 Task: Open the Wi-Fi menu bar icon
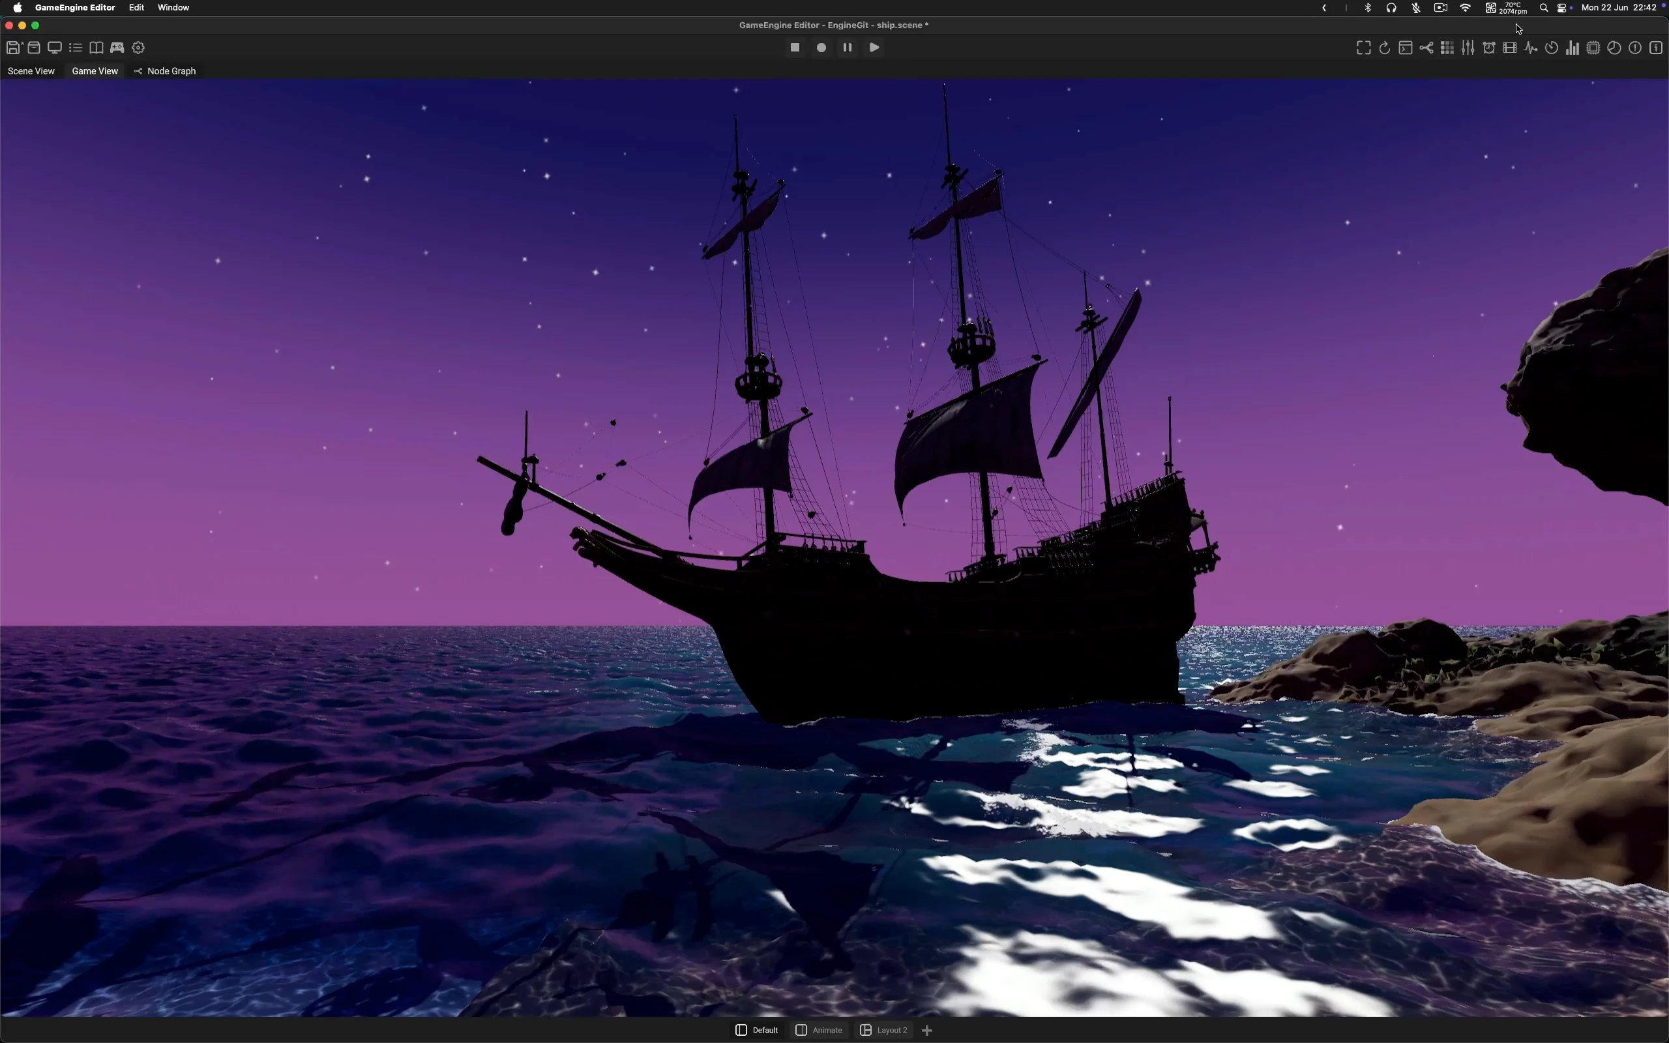(x=1466, y=8)
